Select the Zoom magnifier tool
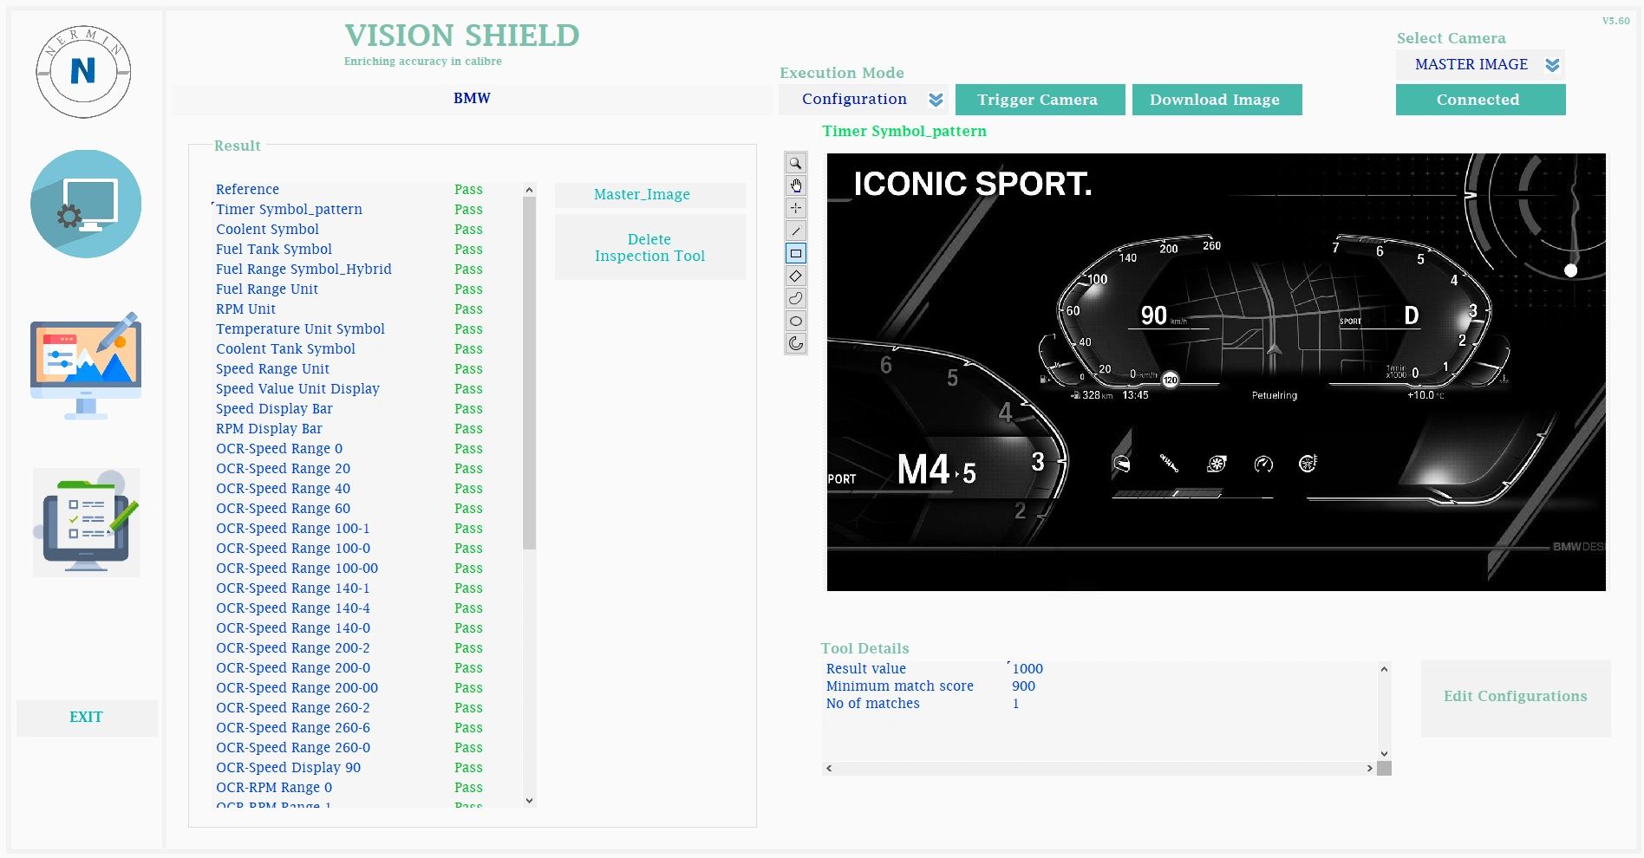 (795, 162)
